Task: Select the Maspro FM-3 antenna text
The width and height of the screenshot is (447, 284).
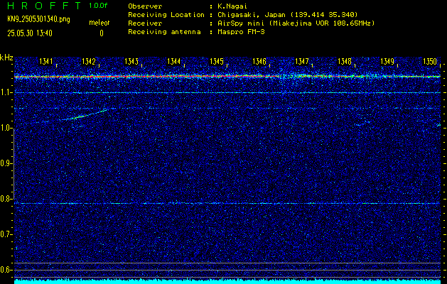Action: 241,32
